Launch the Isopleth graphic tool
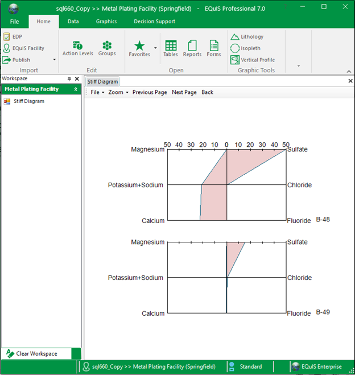Screen dimensions: 355x375 coord(246,48)
